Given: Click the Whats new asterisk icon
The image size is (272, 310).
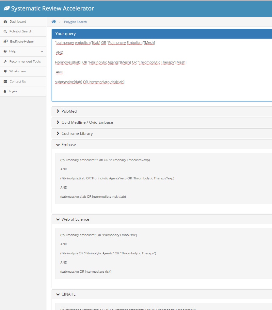Looking at the screenshot, I should point(5,71).
